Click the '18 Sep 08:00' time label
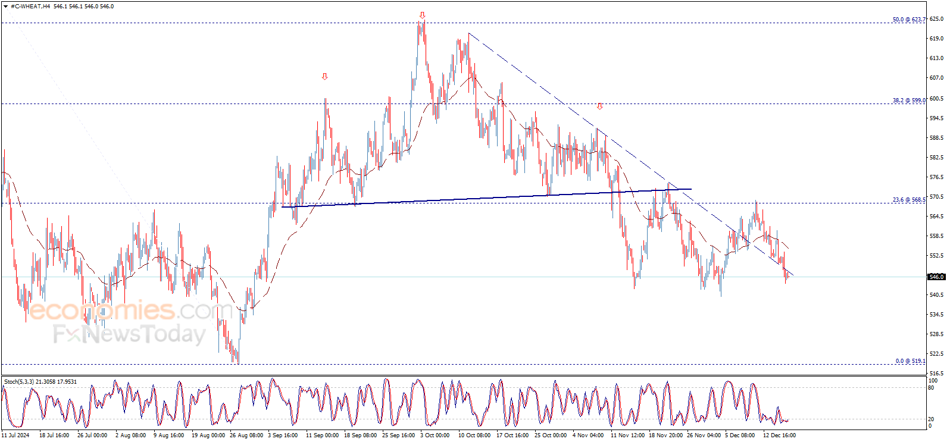 point(360,435)
